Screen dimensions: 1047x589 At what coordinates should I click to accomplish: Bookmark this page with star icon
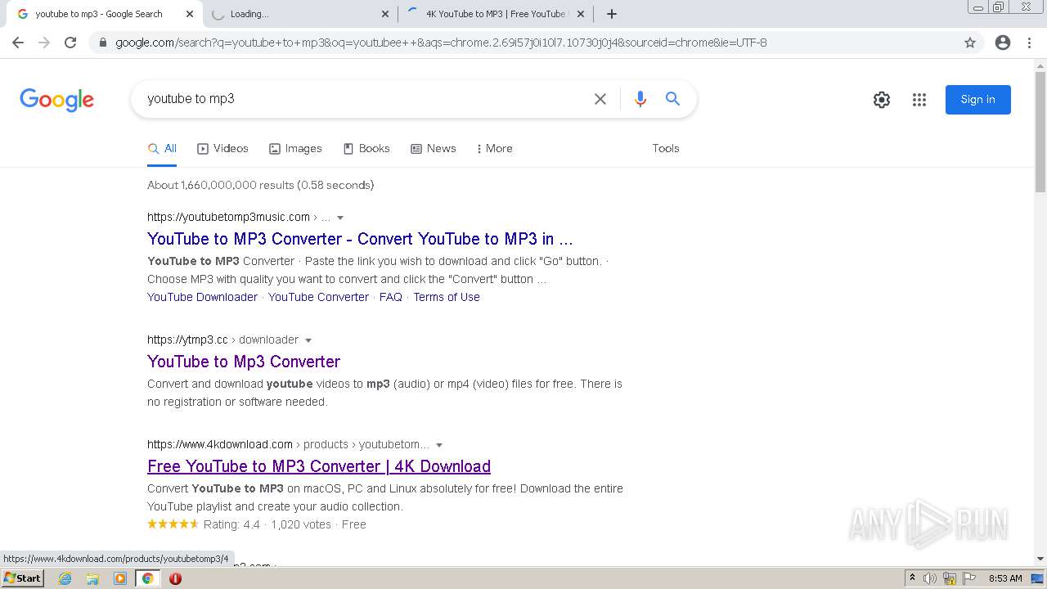coord(970,43)
